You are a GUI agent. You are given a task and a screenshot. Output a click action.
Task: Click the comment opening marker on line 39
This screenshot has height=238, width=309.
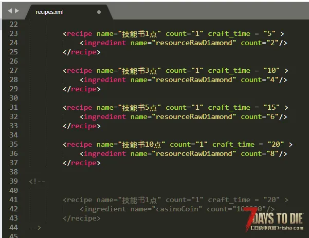click(37, 181)
